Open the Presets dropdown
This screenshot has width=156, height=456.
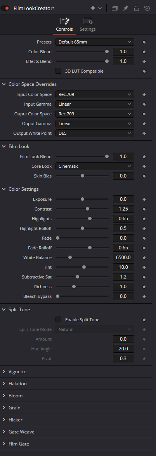tap(95, 42)
